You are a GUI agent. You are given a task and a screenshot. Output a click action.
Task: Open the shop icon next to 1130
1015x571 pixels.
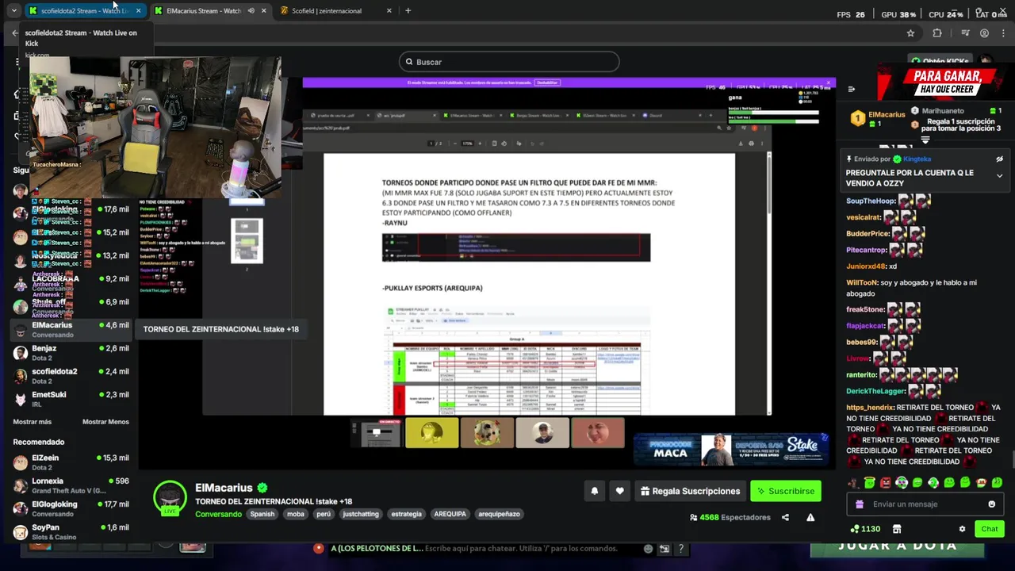point(897,529)
